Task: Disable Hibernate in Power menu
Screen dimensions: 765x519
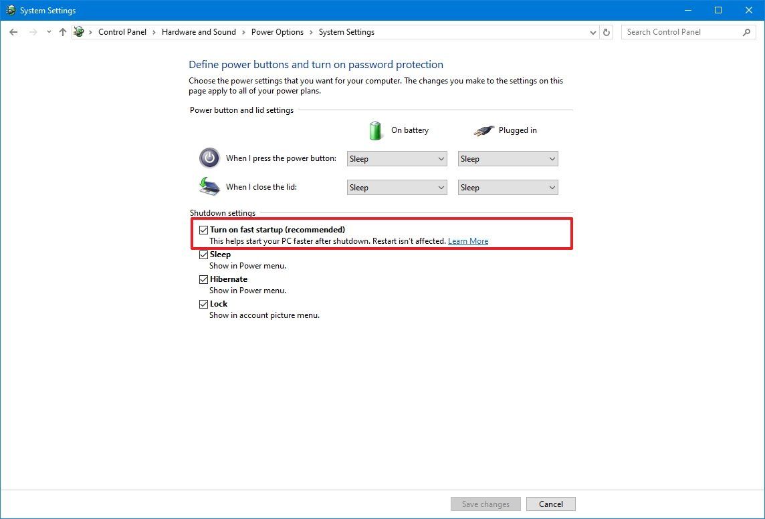Action: [203, 279]
